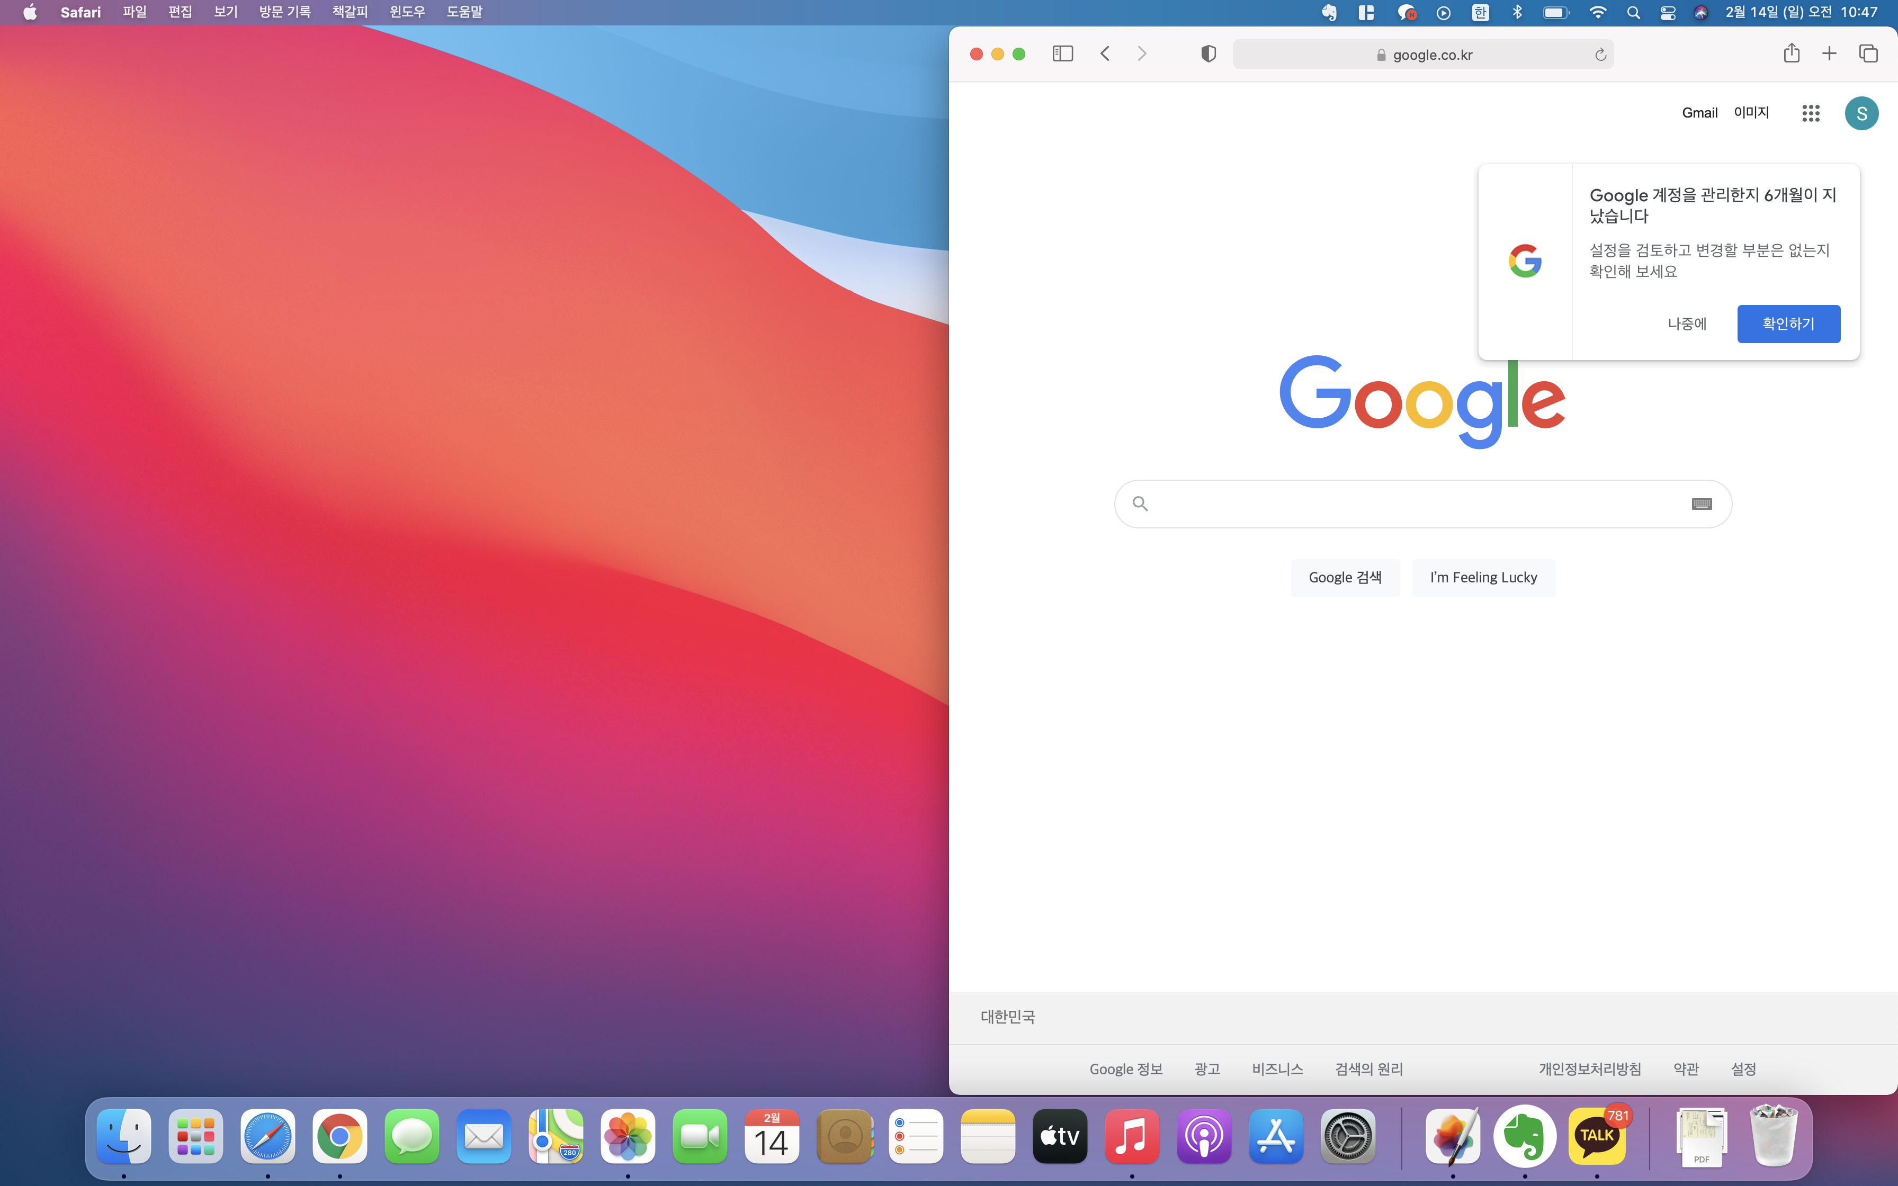1898x1186 pixels.
Task: Open the 설정 footer menu
Action: click(x=1743, y=1068)
